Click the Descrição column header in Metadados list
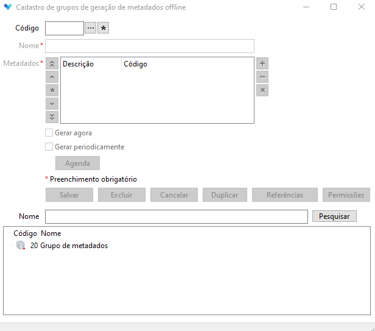This screenshot has height=331, width=375. pos(91,64)
